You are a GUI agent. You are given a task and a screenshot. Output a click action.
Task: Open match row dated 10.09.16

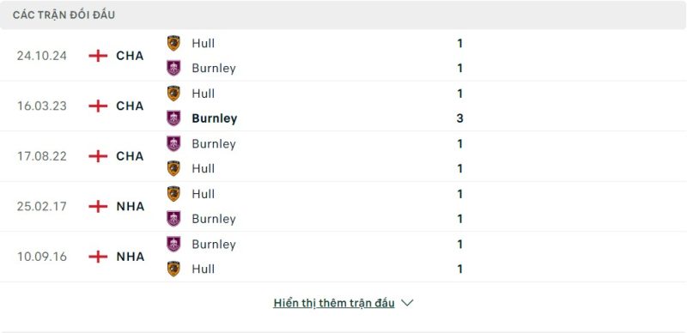(x=343, y=257)
